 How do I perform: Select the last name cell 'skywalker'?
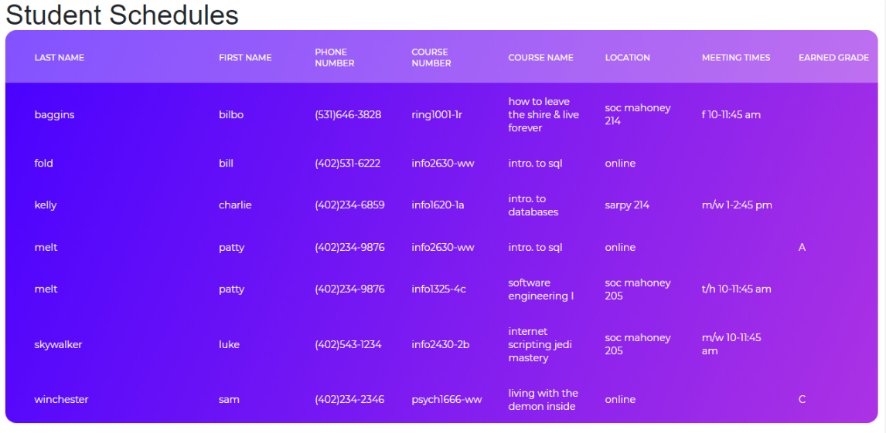(58, 344)
